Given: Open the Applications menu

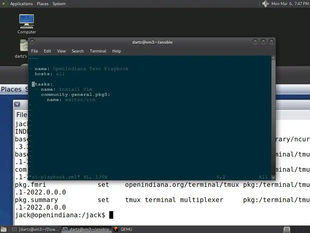Looking at the screenshot, I should point(21,4).
